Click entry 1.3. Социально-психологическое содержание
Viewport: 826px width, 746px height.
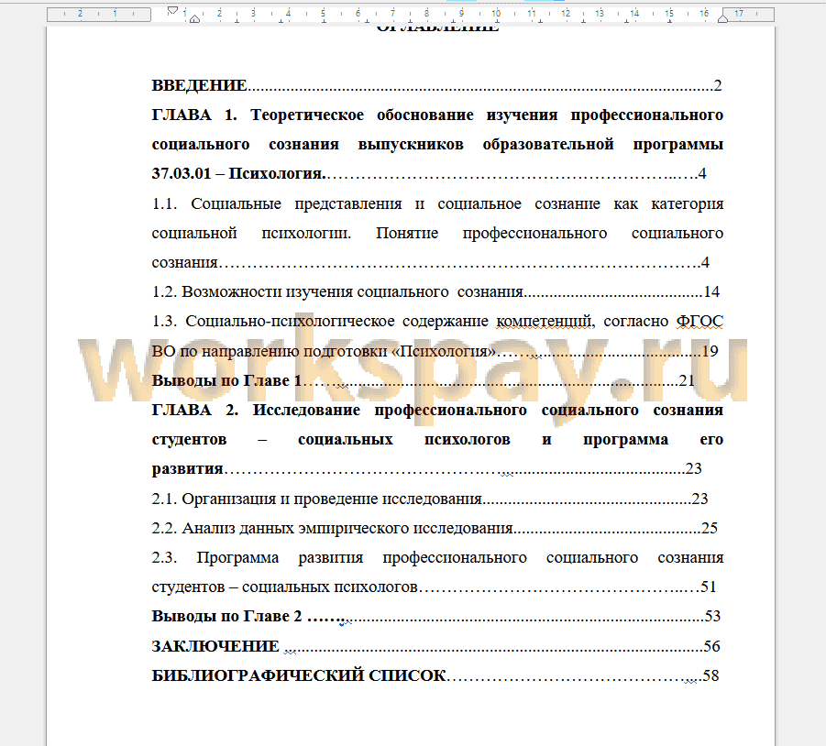click(x=437, y=321)
